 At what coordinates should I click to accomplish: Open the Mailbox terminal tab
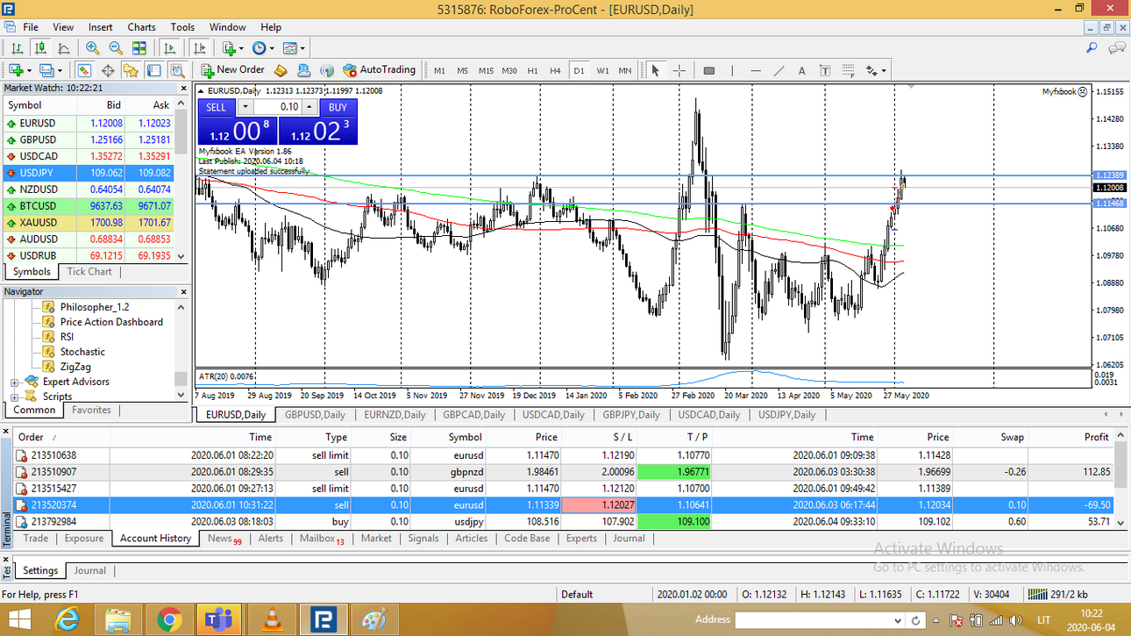322,538
